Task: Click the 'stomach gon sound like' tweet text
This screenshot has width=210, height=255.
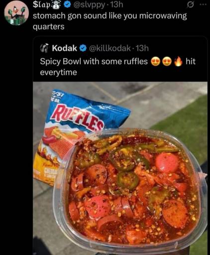Action: (110, 21)
